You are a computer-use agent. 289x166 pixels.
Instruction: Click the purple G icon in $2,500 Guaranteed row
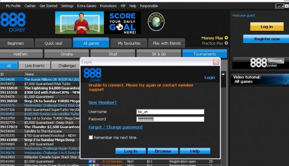click(x=94, y=161)
